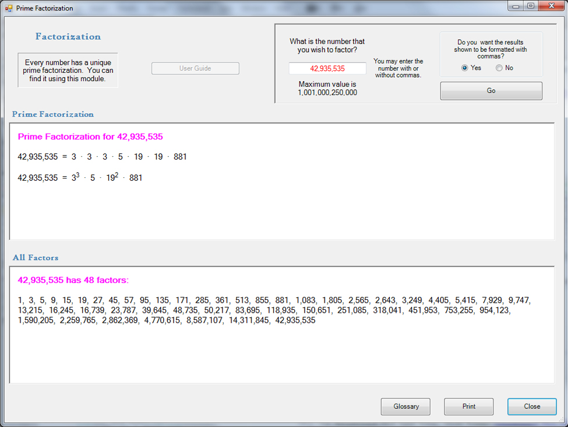Select Yes for comma-formatted results

(x=465, y=68)
